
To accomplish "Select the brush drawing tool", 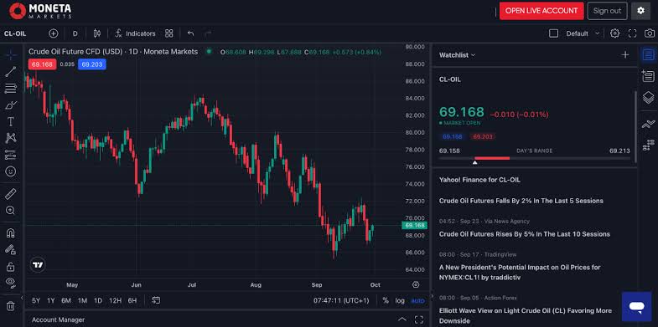I will 11,105.
